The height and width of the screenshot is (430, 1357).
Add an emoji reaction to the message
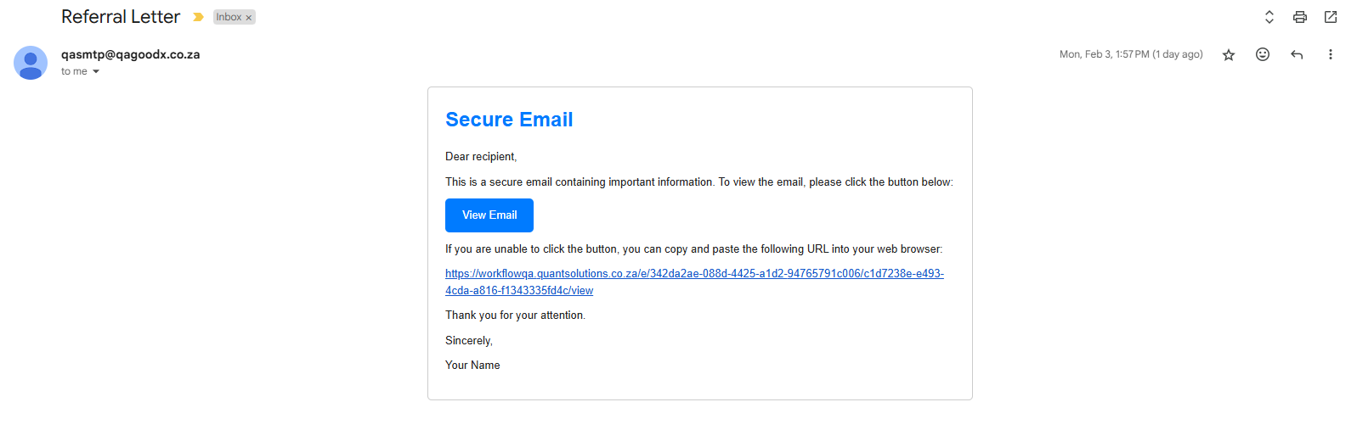coord(1262,54)
